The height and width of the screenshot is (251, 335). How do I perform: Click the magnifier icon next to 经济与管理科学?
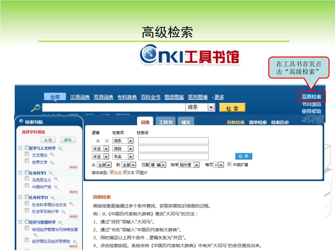tap(61, 223)
